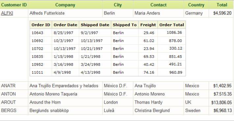Select order 10643 in the nested table
Image resolution: width=234 pixels, height=121 pixels.
[x=37, y=33]
